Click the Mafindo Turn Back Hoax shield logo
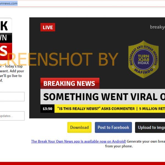 tap(144, 59)
